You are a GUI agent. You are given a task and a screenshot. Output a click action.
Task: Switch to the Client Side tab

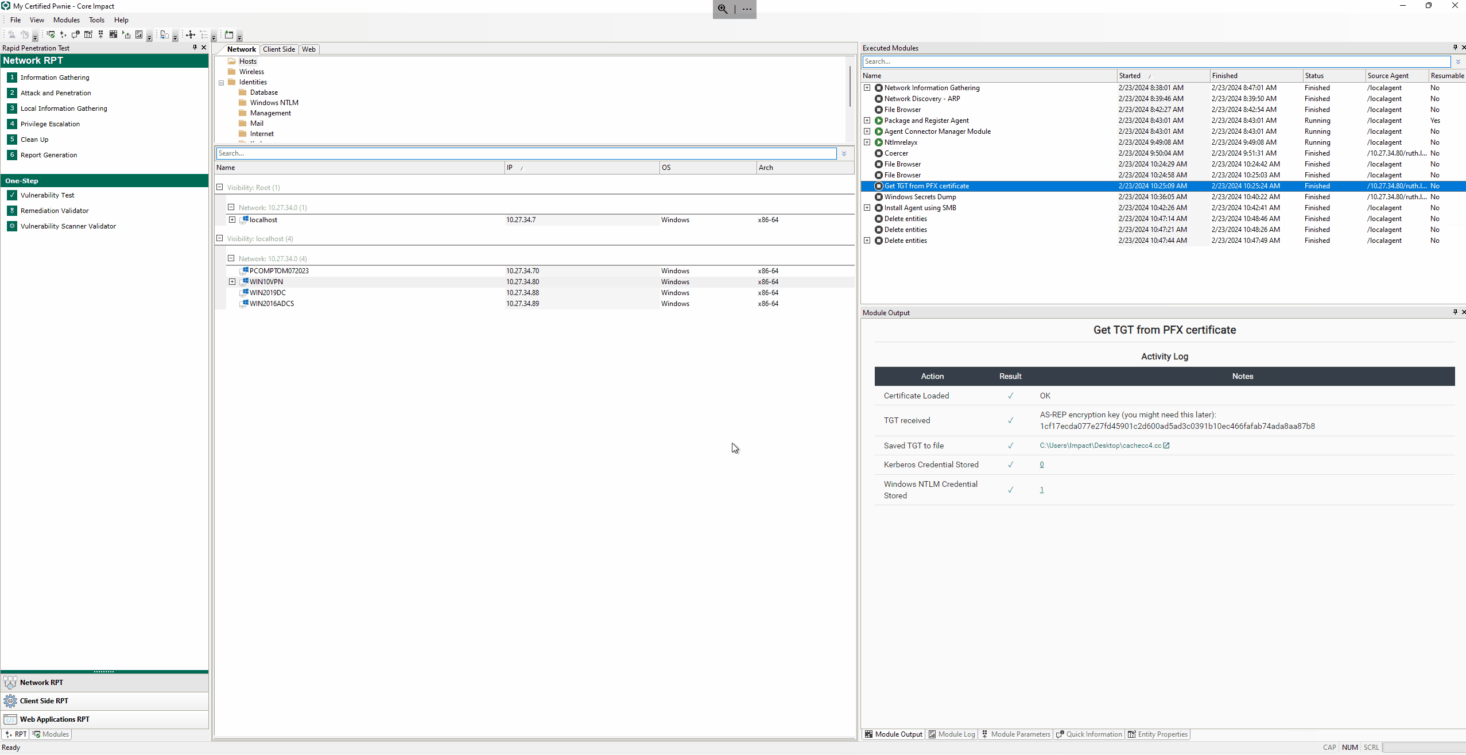tap(279, 49)
